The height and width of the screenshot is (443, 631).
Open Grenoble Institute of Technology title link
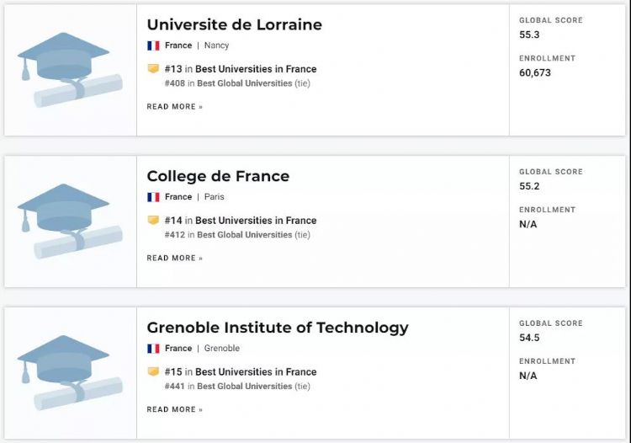click(x=278, y=328)
